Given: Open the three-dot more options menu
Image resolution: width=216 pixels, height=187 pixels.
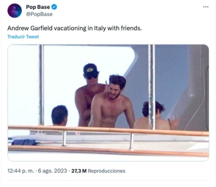Looking at the screenshot, I should [206, 7].
